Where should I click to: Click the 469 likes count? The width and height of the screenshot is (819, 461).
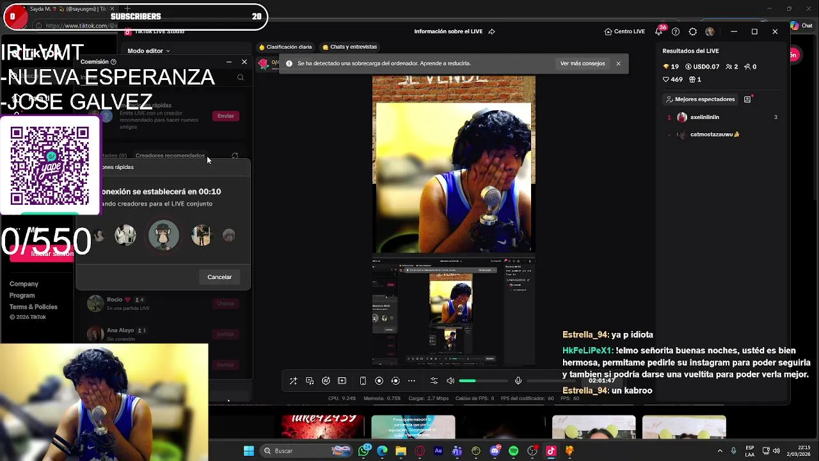click(x=672, y=79)
